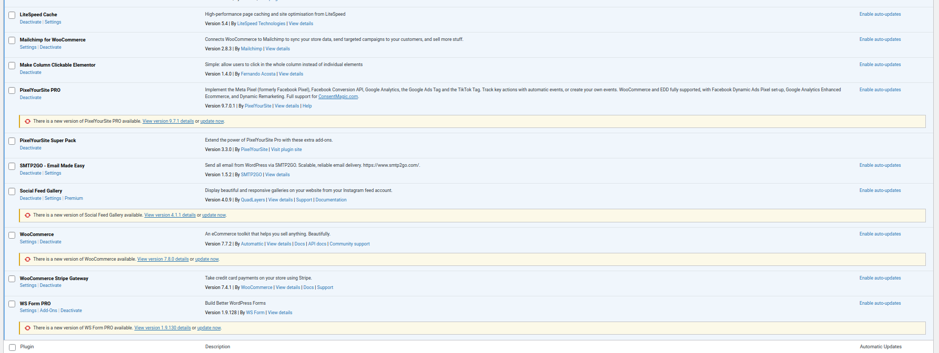View version 9.7.1 details for PixelYourSite
Screen dimensions: 939x353
tap(168, 121)
